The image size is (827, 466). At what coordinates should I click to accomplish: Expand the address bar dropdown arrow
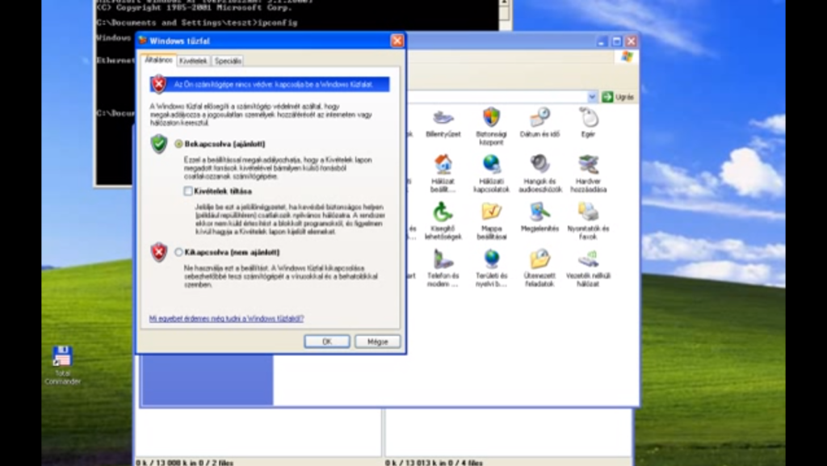pyautogui.click(x=592, y=97)
